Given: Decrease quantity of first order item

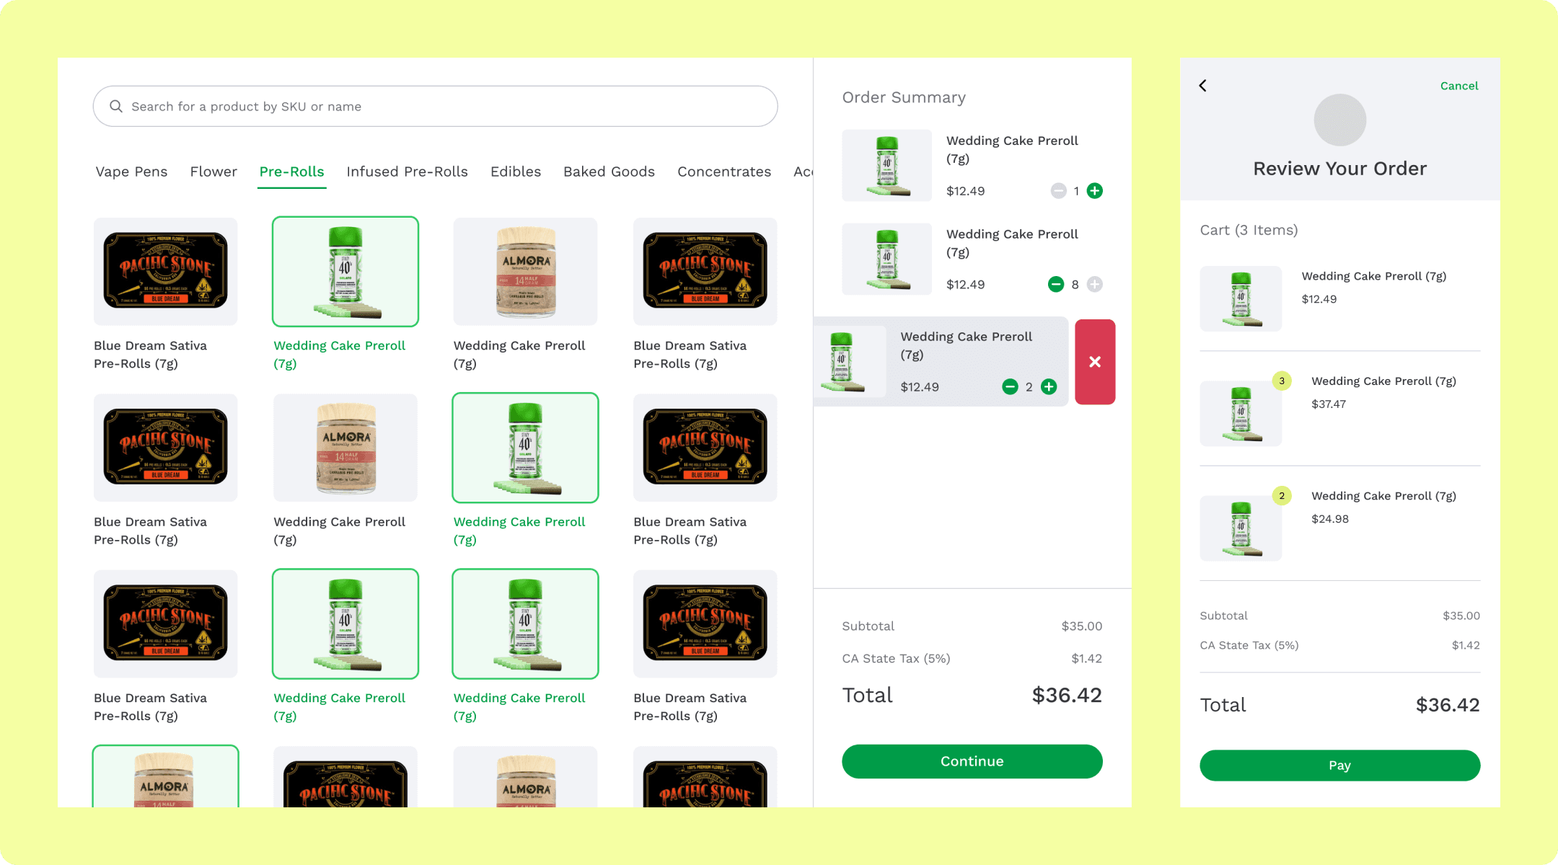Looking at the screenshot, I should click(1058, 191).
